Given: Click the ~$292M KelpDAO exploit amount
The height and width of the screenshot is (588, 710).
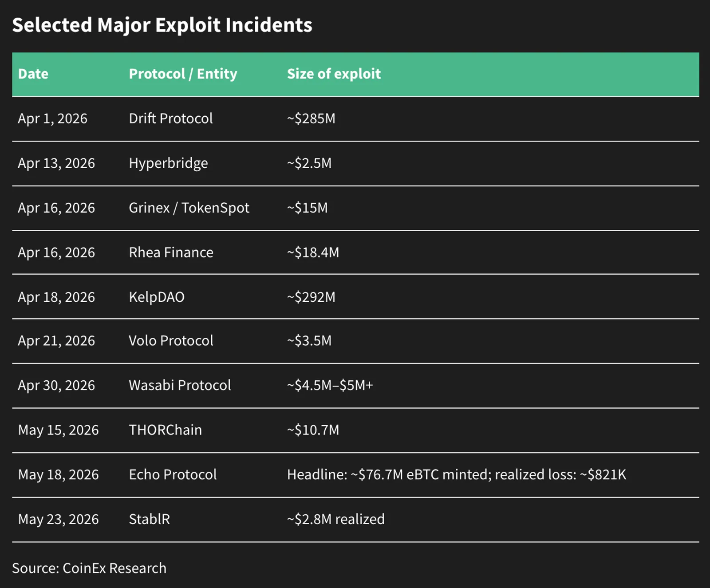Looking at the screenshot, I should click(311, 297).
